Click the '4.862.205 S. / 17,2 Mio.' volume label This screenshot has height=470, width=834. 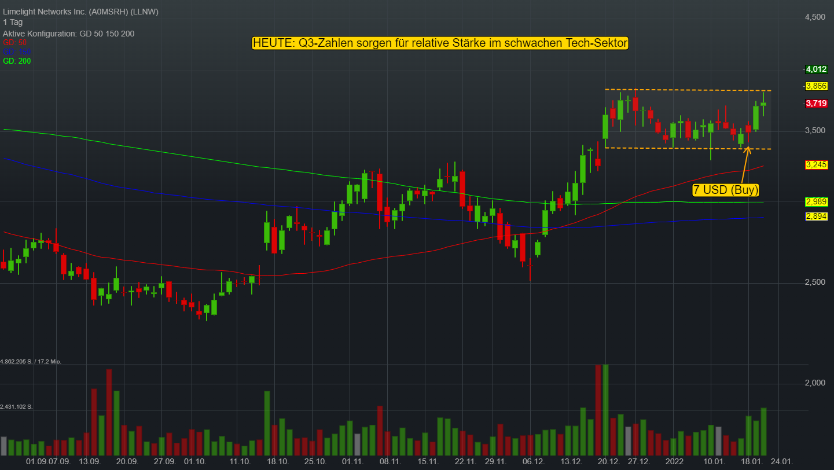pos(31,361)
